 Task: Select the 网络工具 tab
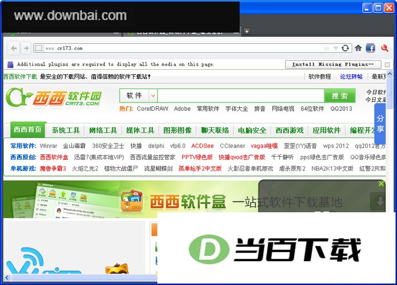[x=103, y=130]
